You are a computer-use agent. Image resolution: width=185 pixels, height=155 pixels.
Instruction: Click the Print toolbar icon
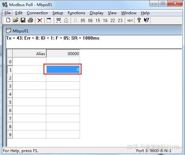[30, 20]
